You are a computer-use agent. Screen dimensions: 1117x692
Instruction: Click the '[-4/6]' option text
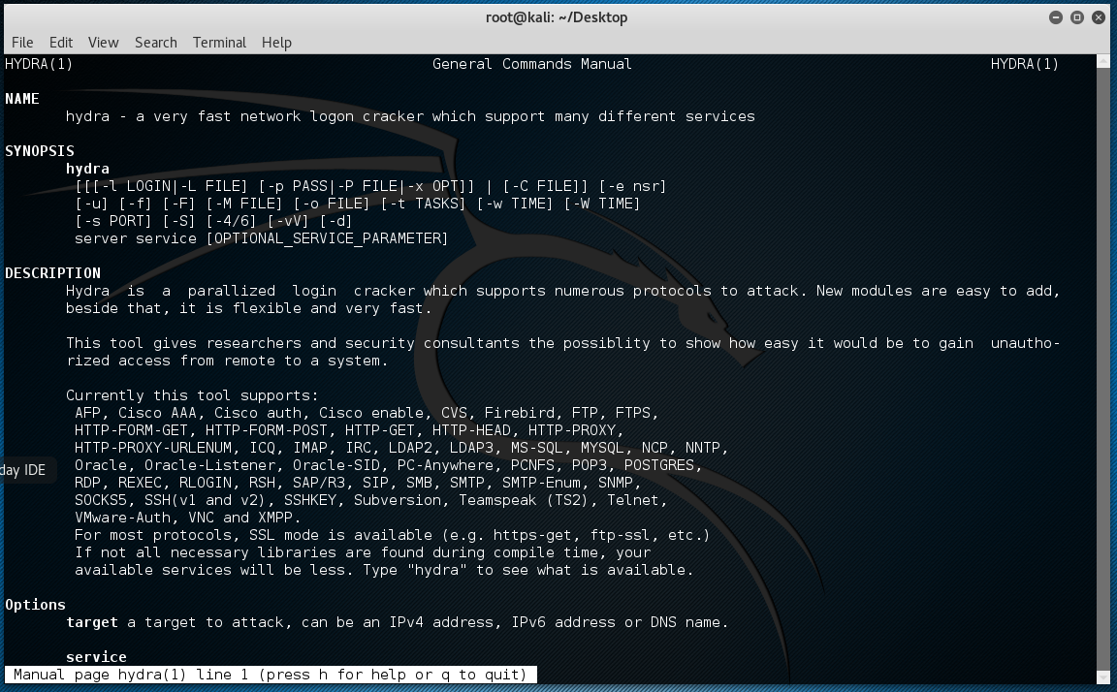tap(231, 221)
